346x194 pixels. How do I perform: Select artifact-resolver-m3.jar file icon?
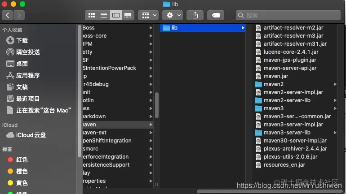click(258, 36)
